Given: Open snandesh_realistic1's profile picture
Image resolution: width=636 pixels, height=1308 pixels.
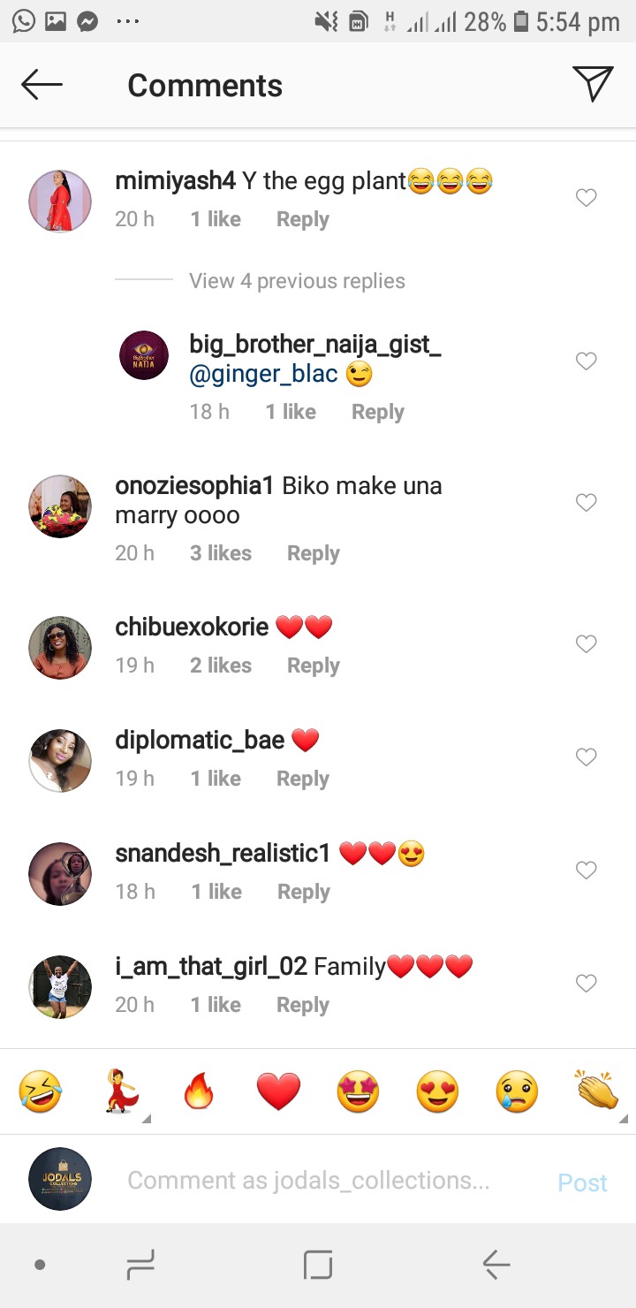Looking at the screenshot, I should coord(60,873).
